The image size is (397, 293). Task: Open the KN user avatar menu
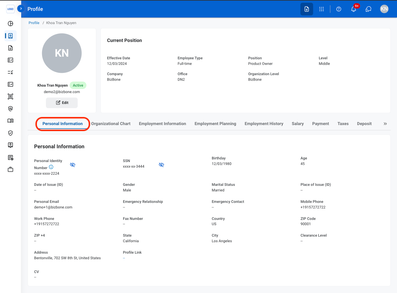coord(384,9)
